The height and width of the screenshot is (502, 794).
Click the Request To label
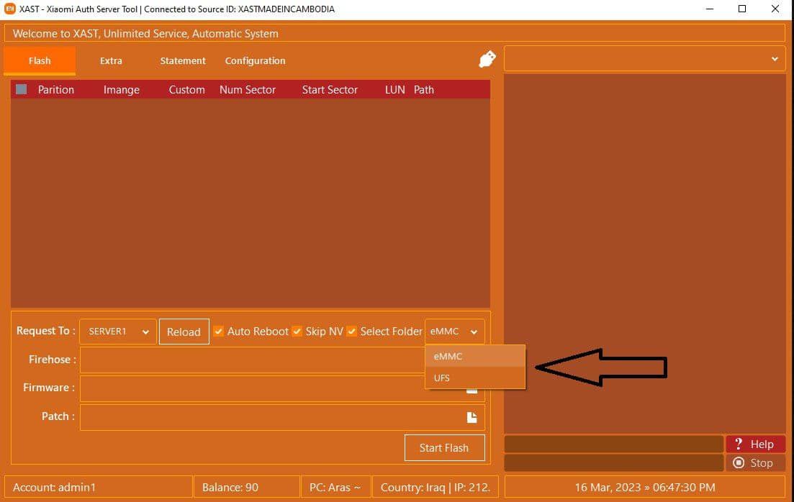point(45,331)
